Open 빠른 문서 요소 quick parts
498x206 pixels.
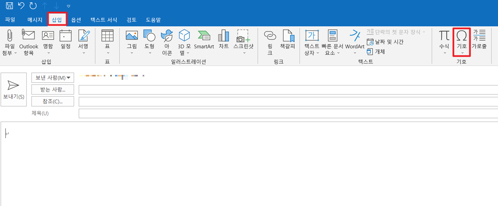[332, 42]
